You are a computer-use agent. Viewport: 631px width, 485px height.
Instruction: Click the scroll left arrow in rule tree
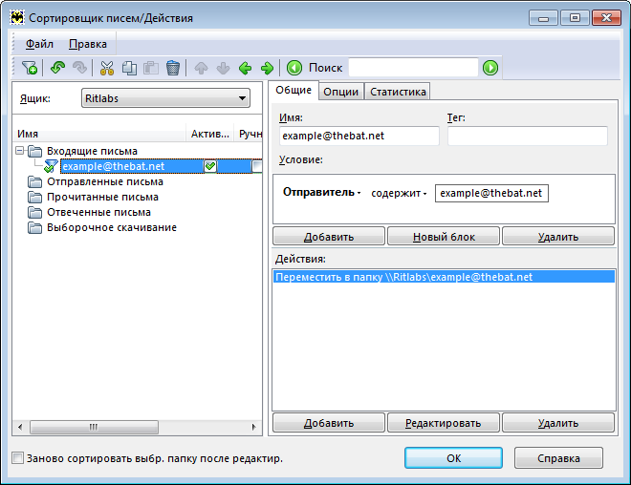point(20,427)
